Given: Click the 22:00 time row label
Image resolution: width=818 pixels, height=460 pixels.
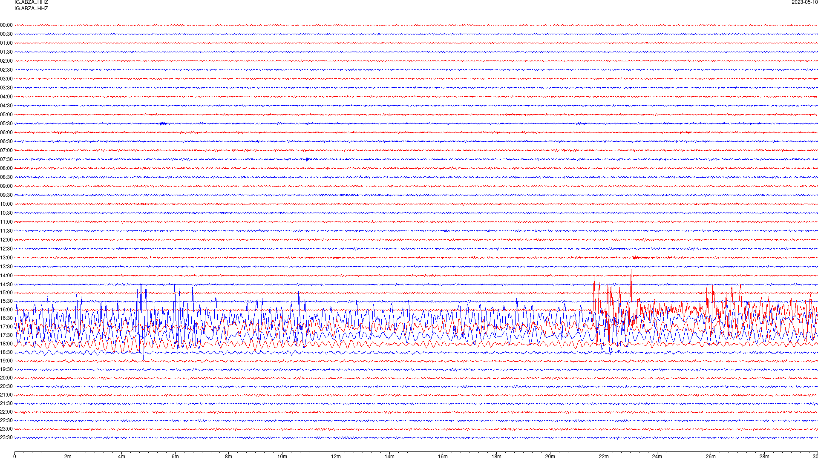Looking at the screenshot, I should 6,412.
